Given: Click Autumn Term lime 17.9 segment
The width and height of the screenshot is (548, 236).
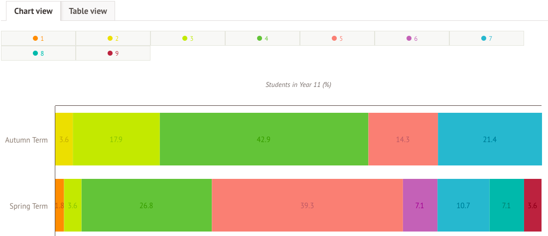Looking at the screenshot, I should (116, 139).
